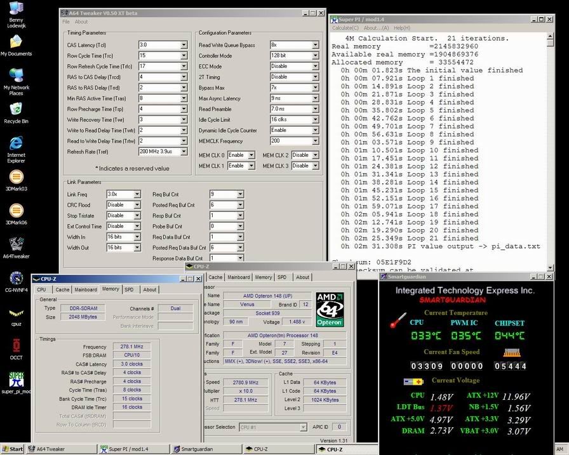Open the OCCT desktop icon
This screenshot has width=569, height=455.
coord(16,345)
